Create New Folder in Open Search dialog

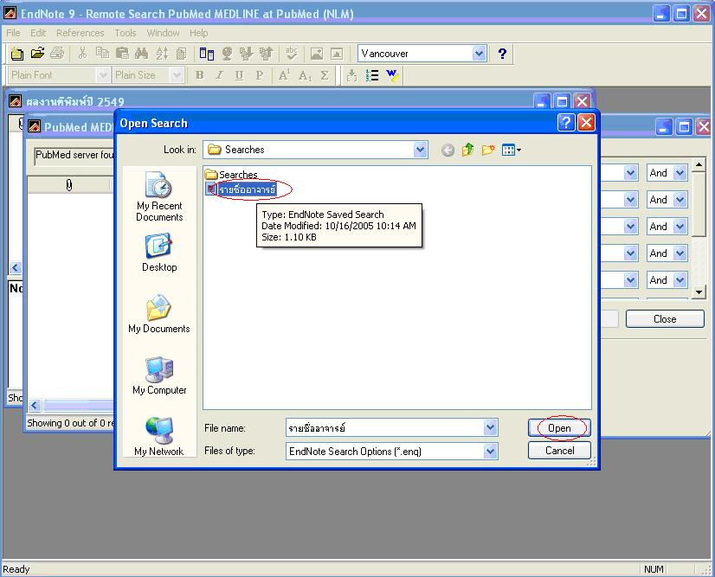point(488,150)
